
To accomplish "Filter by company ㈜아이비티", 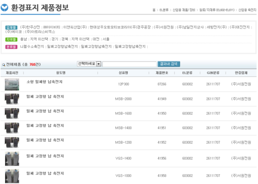I will coord(52,27).
